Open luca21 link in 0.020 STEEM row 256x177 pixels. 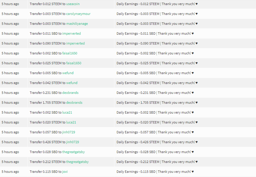click(71, 122)
